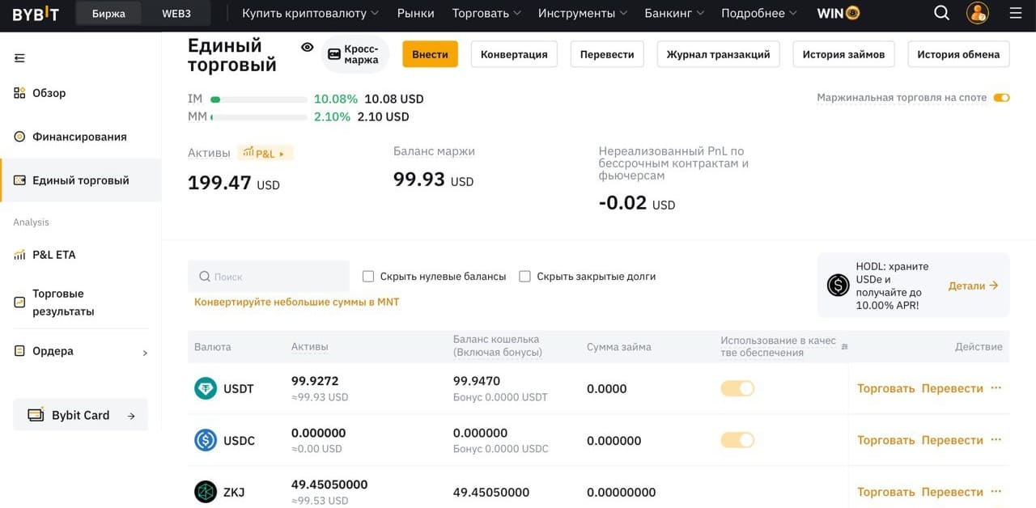Open the Bybit Card arrow link
The height and width of the screenshot is (508, 1036).
coord(131,416)
